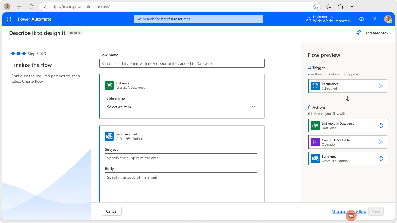Screen dimensions: 397x223
Task: Open help for Send email action
Action: point(381,158)
